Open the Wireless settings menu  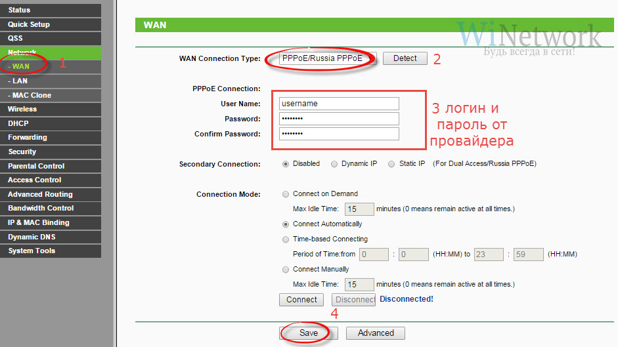[x=51, y=110]
